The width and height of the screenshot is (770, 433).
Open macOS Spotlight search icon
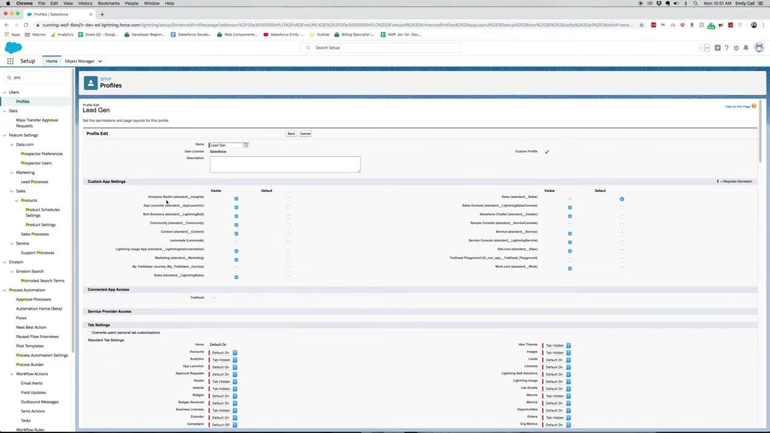(696, 3)
